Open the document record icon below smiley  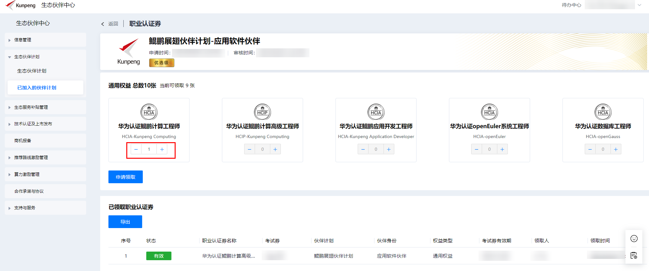point(634,255)
